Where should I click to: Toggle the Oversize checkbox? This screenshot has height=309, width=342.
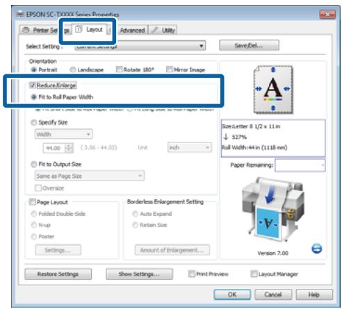pos(38,188)
